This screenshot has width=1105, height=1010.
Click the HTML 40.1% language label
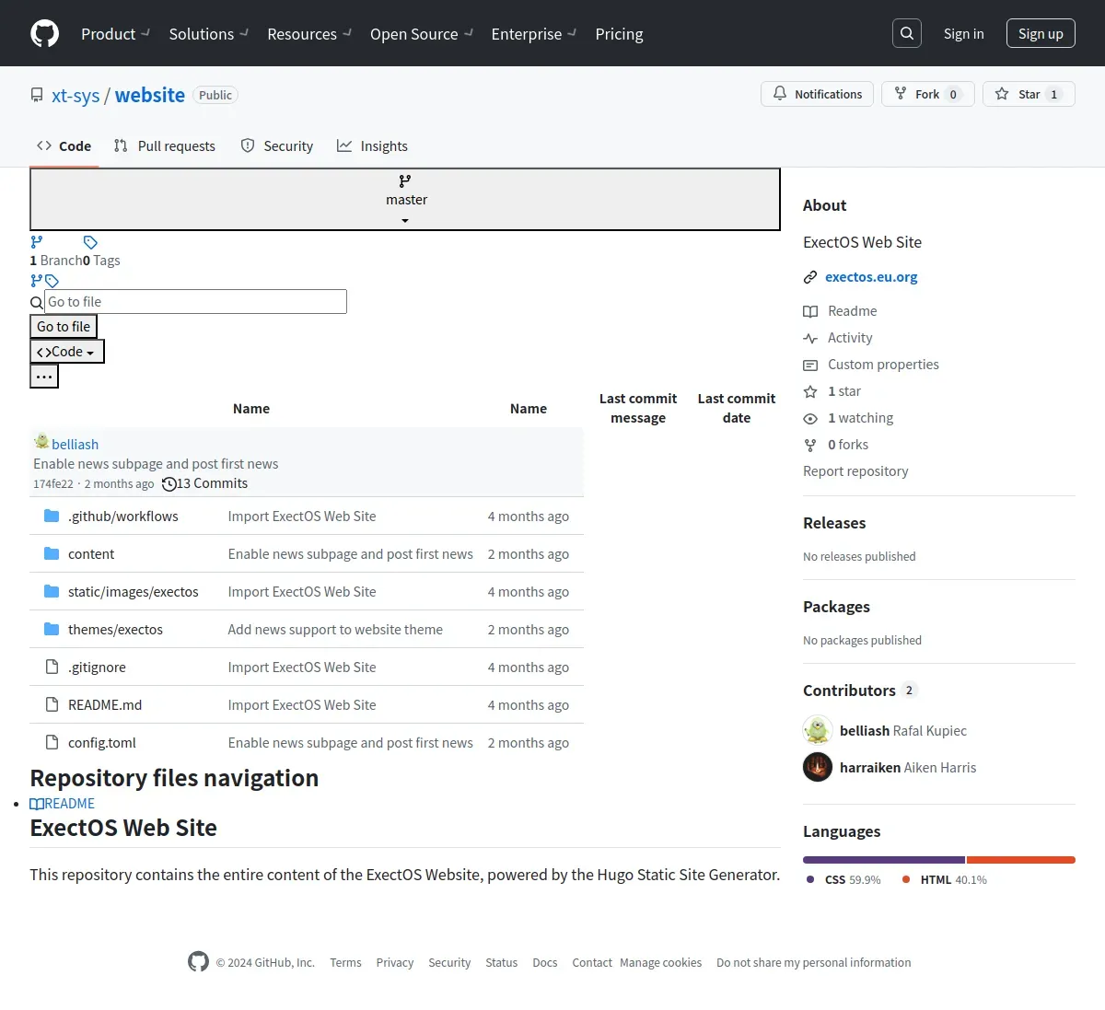[x=944, y=880]
